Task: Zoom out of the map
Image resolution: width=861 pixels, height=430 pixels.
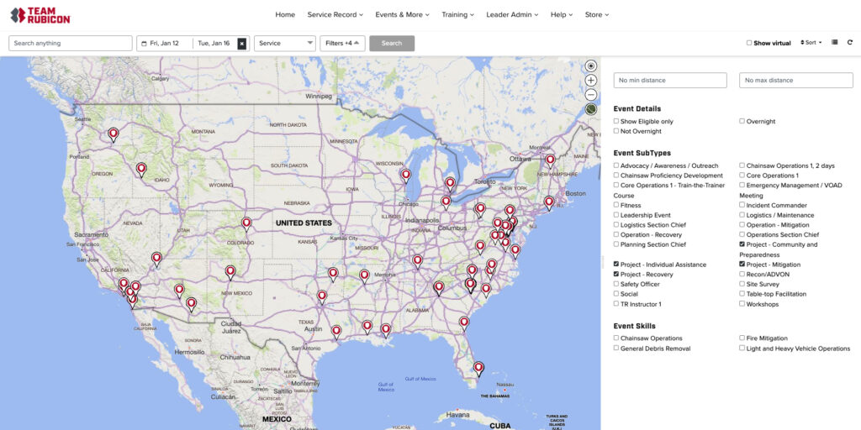Action: point(591,95)
